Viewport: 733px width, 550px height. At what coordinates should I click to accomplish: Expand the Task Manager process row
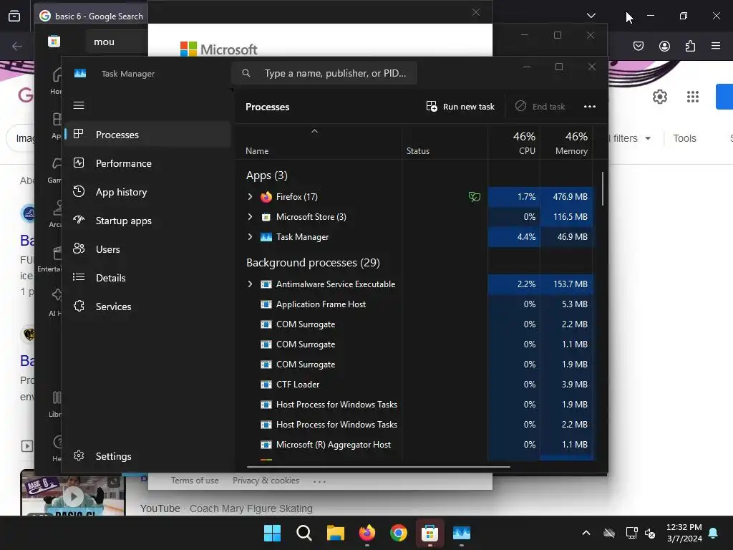(x=250, y=236)
